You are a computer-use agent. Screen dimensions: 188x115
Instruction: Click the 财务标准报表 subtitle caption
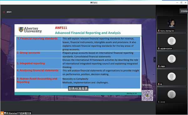78,89
